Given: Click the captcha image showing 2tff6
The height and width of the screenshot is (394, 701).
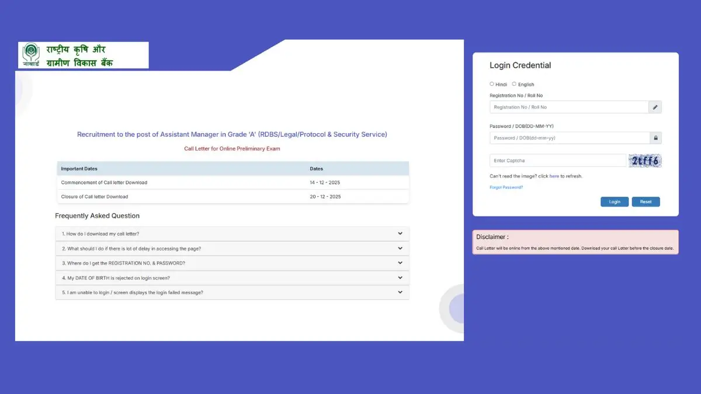Looking at the screenshot, I should [645, 161].
